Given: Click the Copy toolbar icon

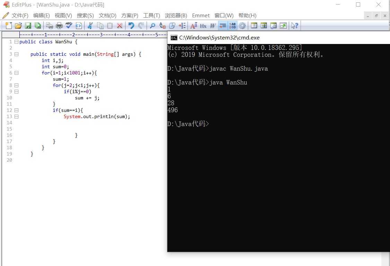Looking at the screenshot, I should click(x=100, y=26).
